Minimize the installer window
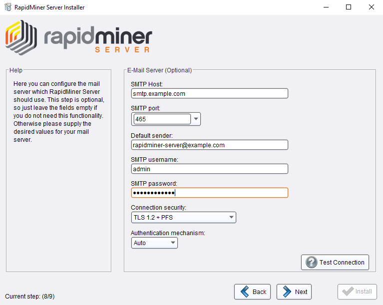The image size is (383, 305). pos(326,7)
